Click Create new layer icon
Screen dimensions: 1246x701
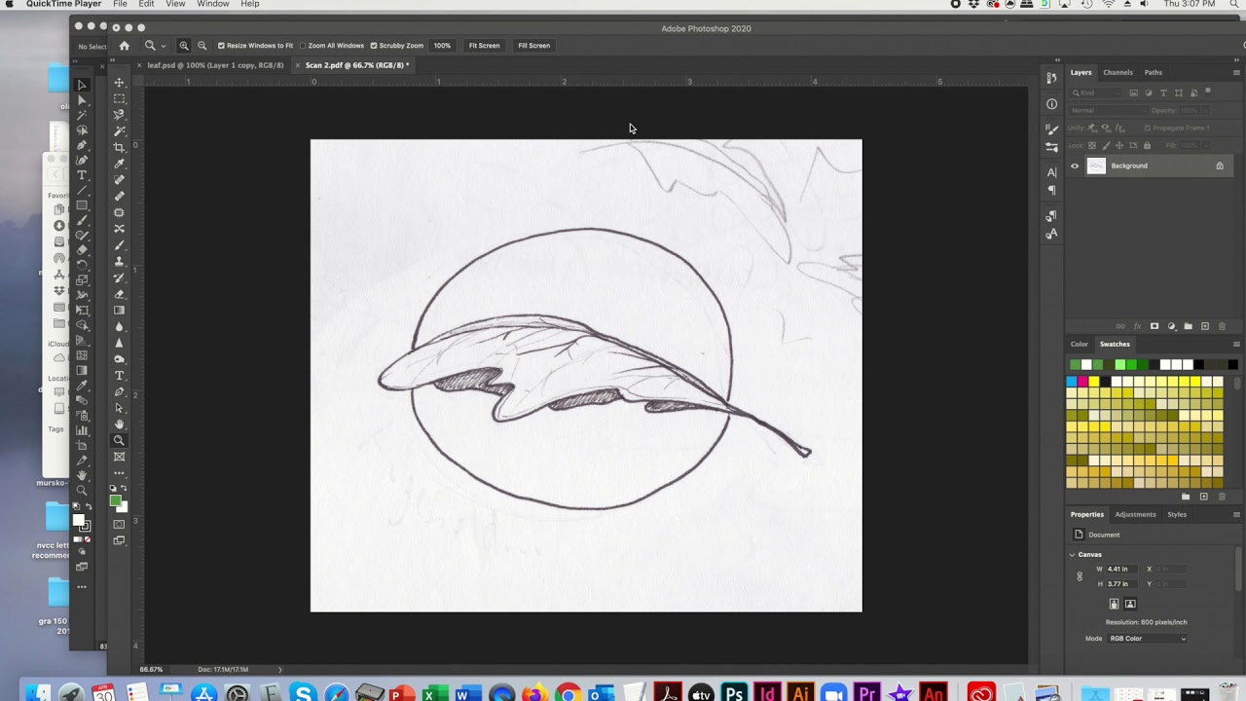pos(1205,326)
